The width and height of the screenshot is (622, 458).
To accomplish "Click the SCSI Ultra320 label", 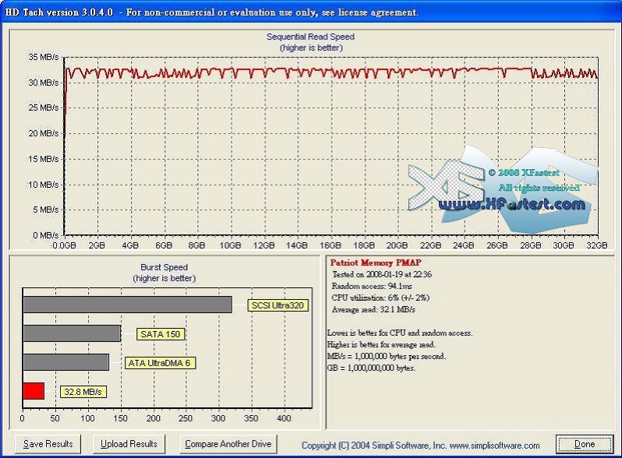I will (278, 305).
